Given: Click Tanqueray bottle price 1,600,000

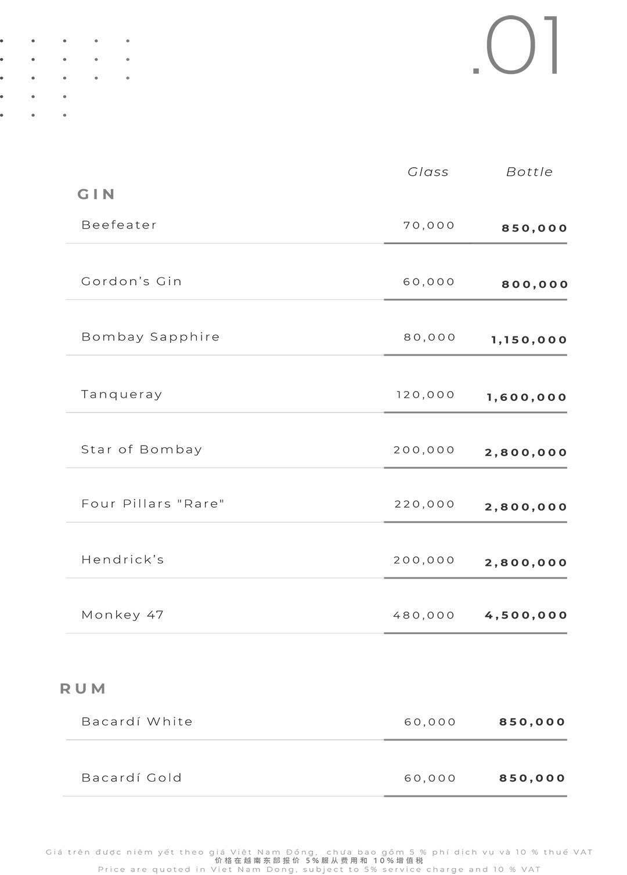Looking at the screenshot, I should pos(526,397).
